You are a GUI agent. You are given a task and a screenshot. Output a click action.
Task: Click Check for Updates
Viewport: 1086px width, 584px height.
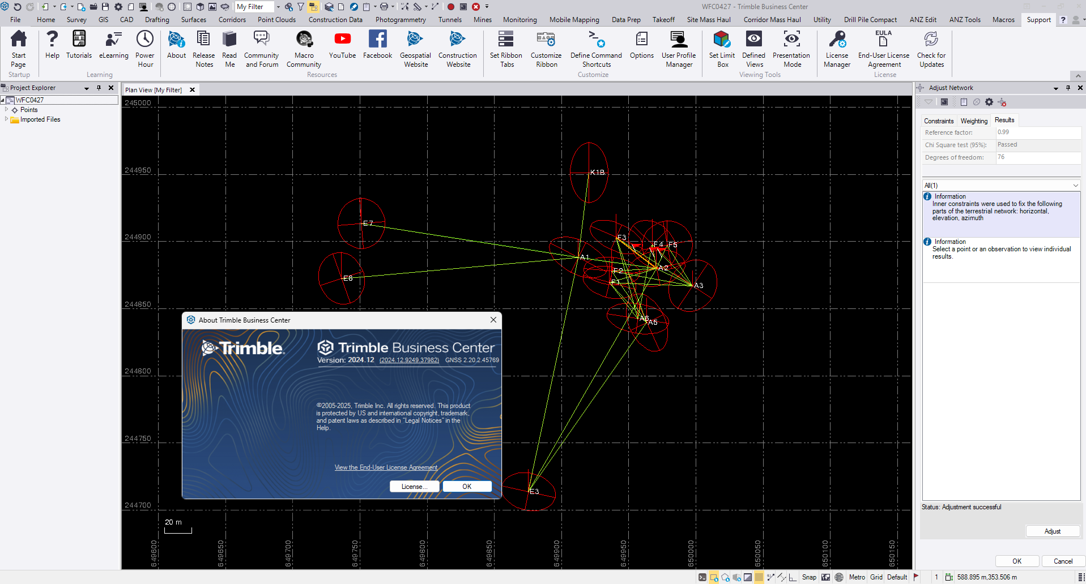(x=931, y=49)
